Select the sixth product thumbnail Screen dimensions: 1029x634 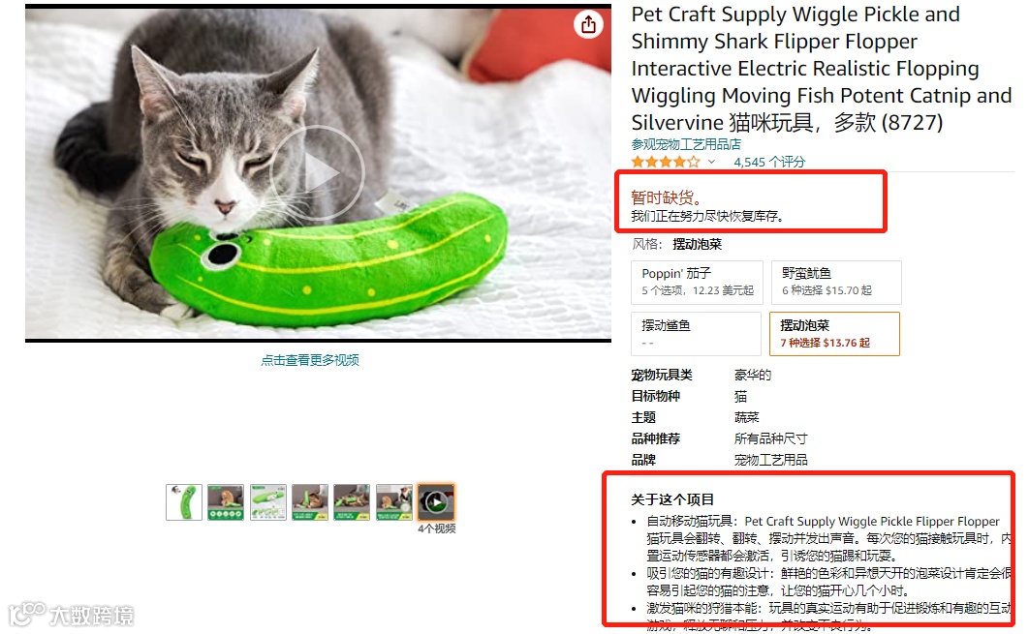393,502
